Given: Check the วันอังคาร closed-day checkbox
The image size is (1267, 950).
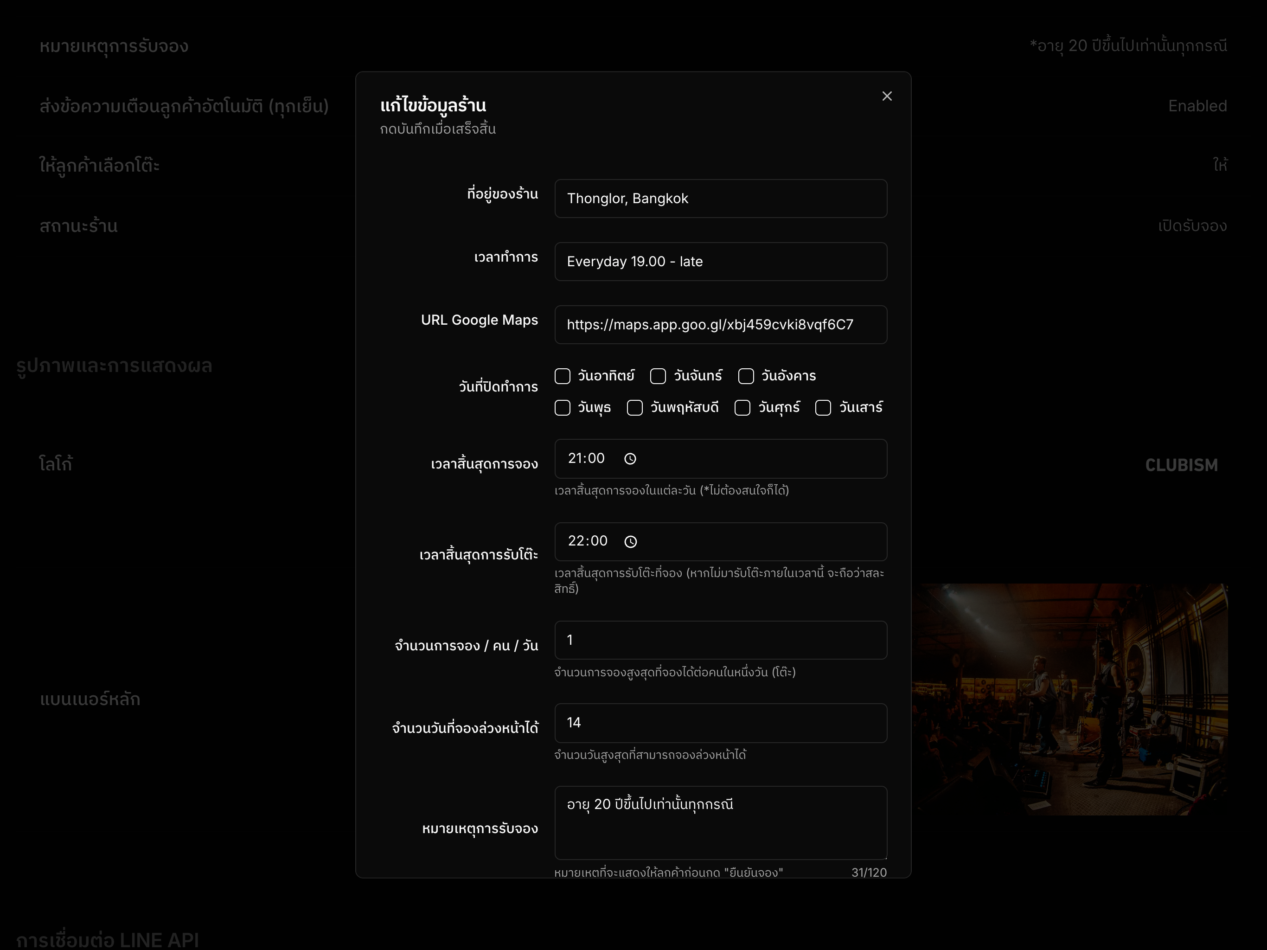Looking at the screenshot, I should click(x=746, y=376).
